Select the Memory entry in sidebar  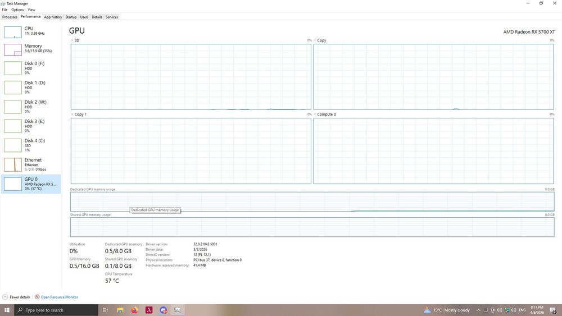click(31, 49)
